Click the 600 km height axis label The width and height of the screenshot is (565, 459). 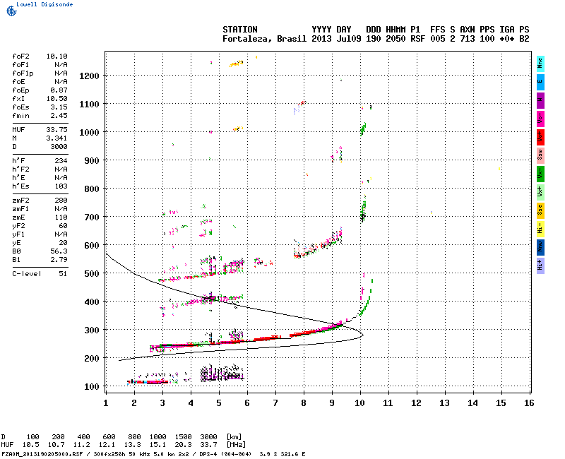pyautogui.click(x=92, y=245)
